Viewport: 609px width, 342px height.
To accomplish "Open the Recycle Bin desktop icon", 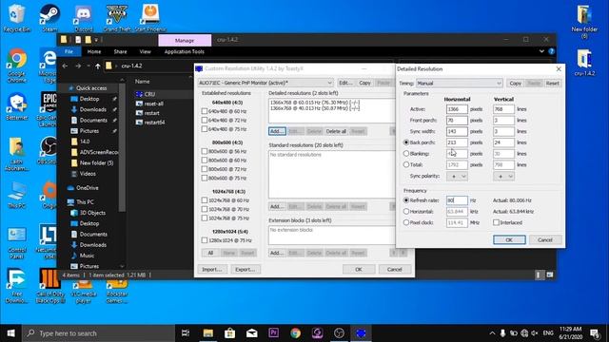I will pos(16,17).
